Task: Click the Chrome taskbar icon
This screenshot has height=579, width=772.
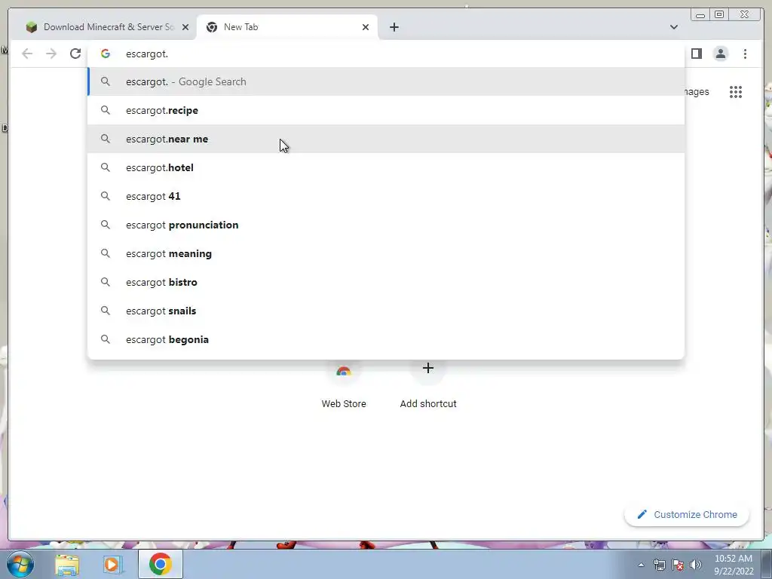Action: (161, 564)
